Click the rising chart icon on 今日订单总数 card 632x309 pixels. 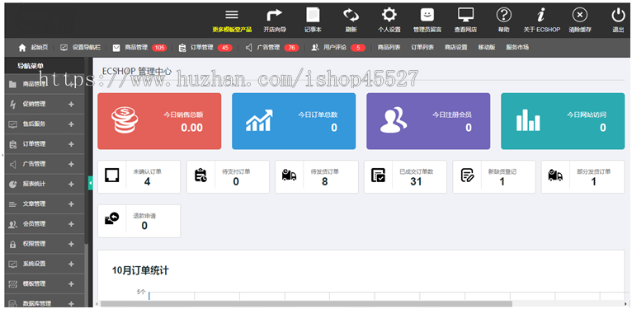[x=259, y=120]
